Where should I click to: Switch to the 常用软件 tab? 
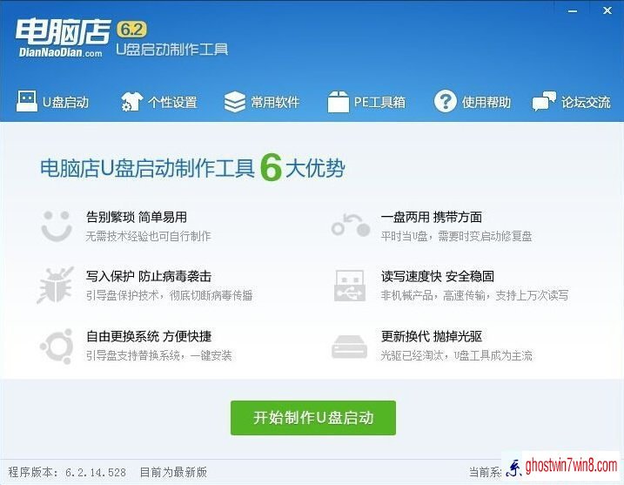tap(275, 103)
